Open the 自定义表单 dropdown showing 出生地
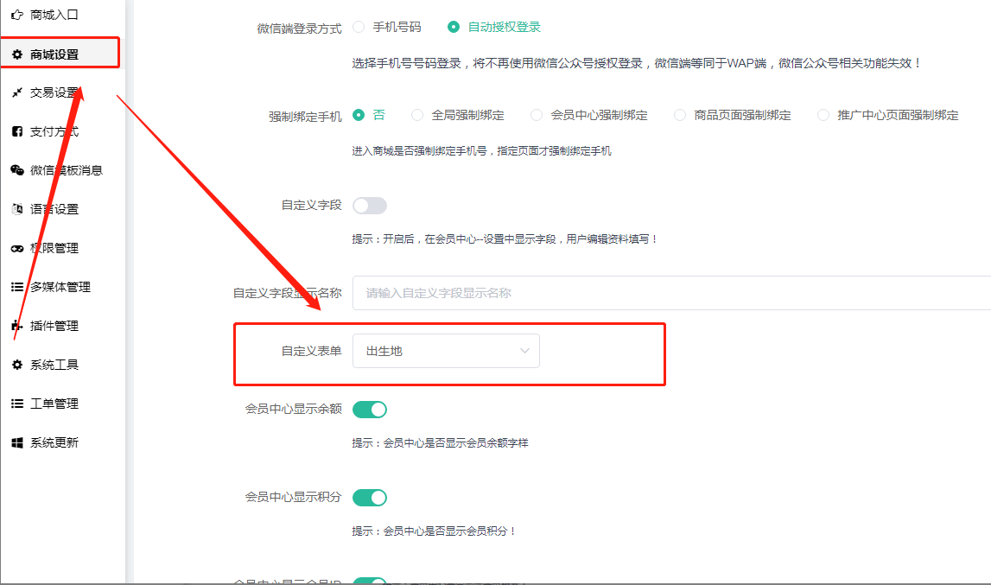This screenshot has width=991, height=585. [446, 351]
